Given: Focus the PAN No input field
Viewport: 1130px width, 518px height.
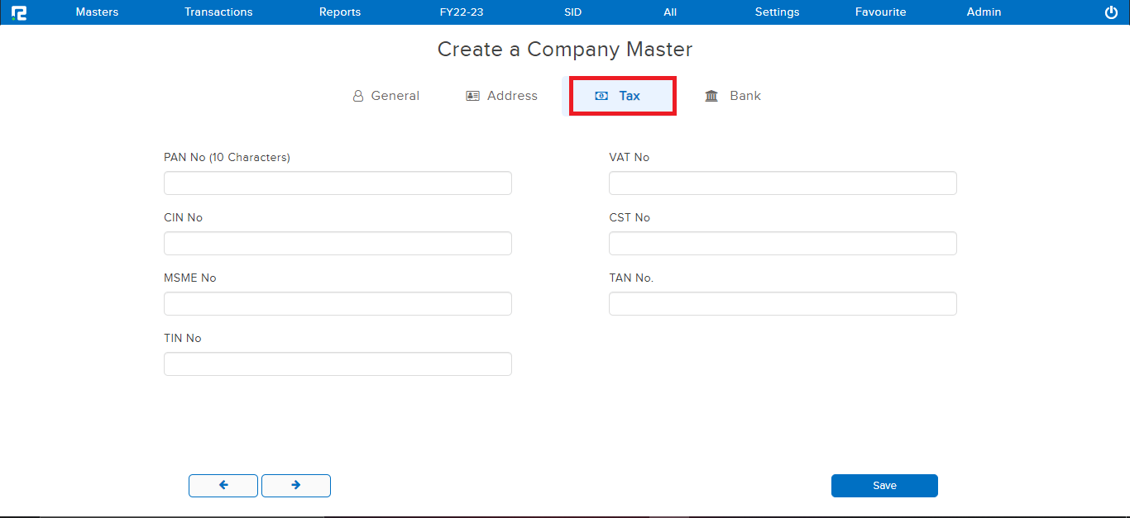Looking at the screenshot, I should pyautogui.click(x=338, y=183).
